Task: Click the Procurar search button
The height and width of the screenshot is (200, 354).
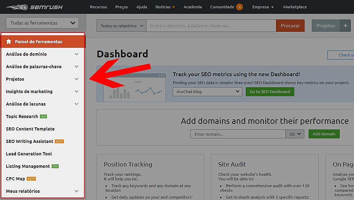Action: point(290,25)
